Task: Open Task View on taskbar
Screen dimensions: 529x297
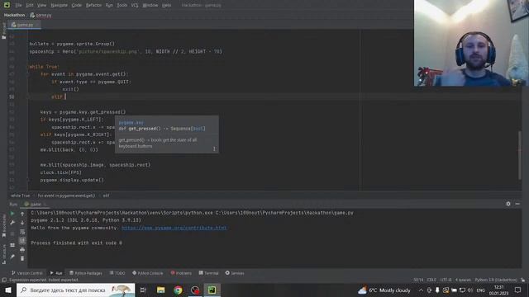Action: 143,290
